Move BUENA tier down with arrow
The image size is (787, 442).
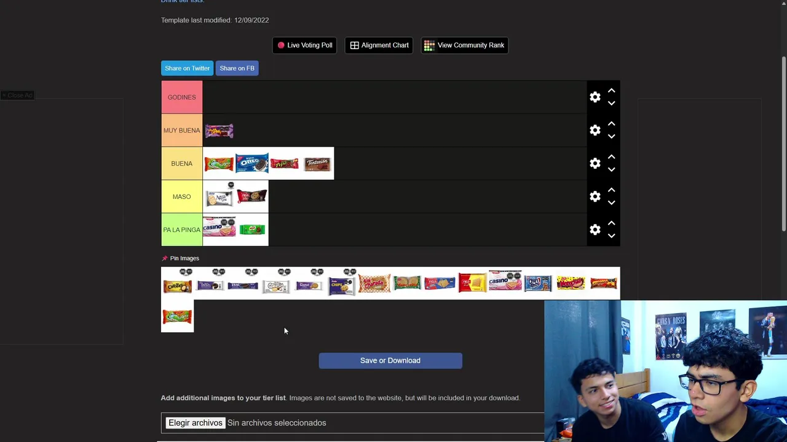point(611,169)
